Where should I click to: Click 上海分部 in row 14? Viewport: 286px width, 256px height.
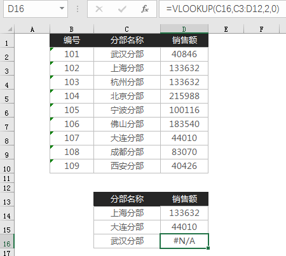pos(127,213)
